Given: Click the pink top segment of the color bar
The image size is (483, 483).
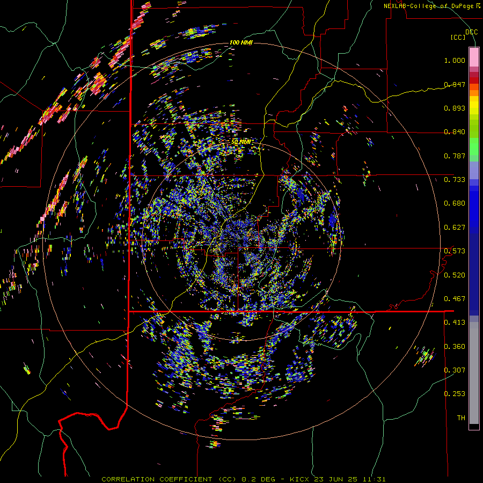Looking at the screenshot, I should tap(474, 57).
